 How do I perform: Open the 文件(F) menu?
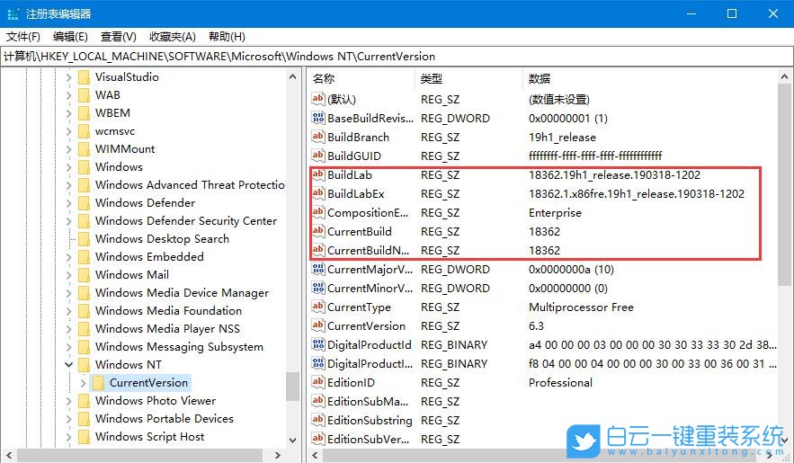pos(22,37)
